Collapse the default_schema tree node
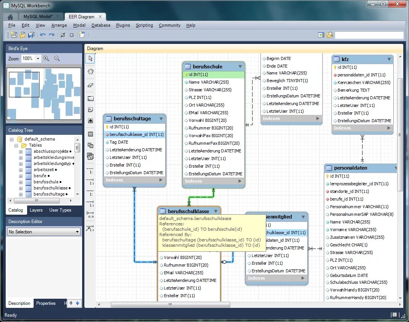 coord(11,139)
